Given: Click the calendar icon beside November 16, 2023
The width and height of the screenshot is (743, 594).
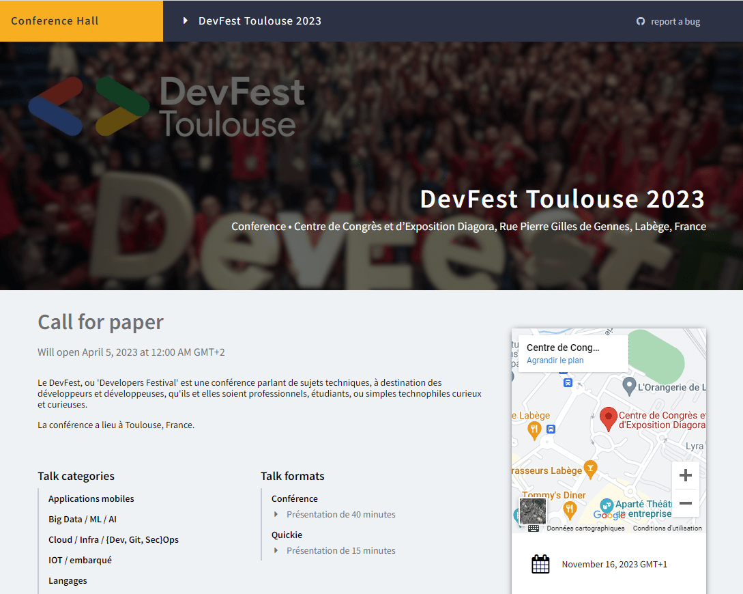Looking at the screenshot, I should (x=540, y=564).
